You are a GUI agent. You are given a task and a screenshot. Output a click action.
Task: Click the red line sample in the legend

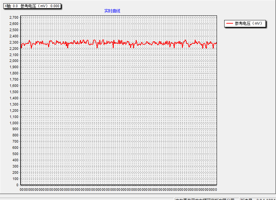(229, 23)
